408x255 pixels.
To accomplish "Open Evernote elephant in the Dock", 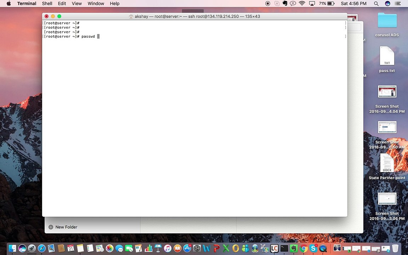I will point(294,248).
